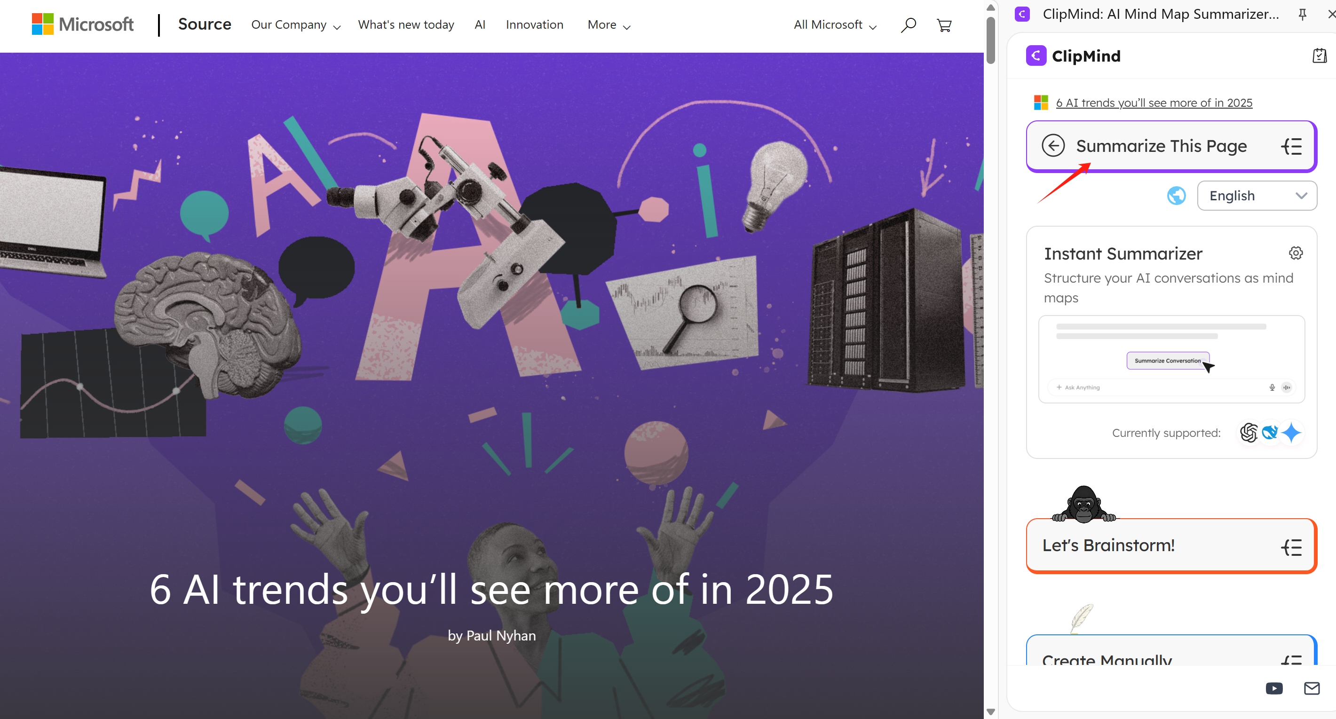Select the AI menu item
Image resolution: width=1336 pixels, height=719 pixels.
pos(480,24)
